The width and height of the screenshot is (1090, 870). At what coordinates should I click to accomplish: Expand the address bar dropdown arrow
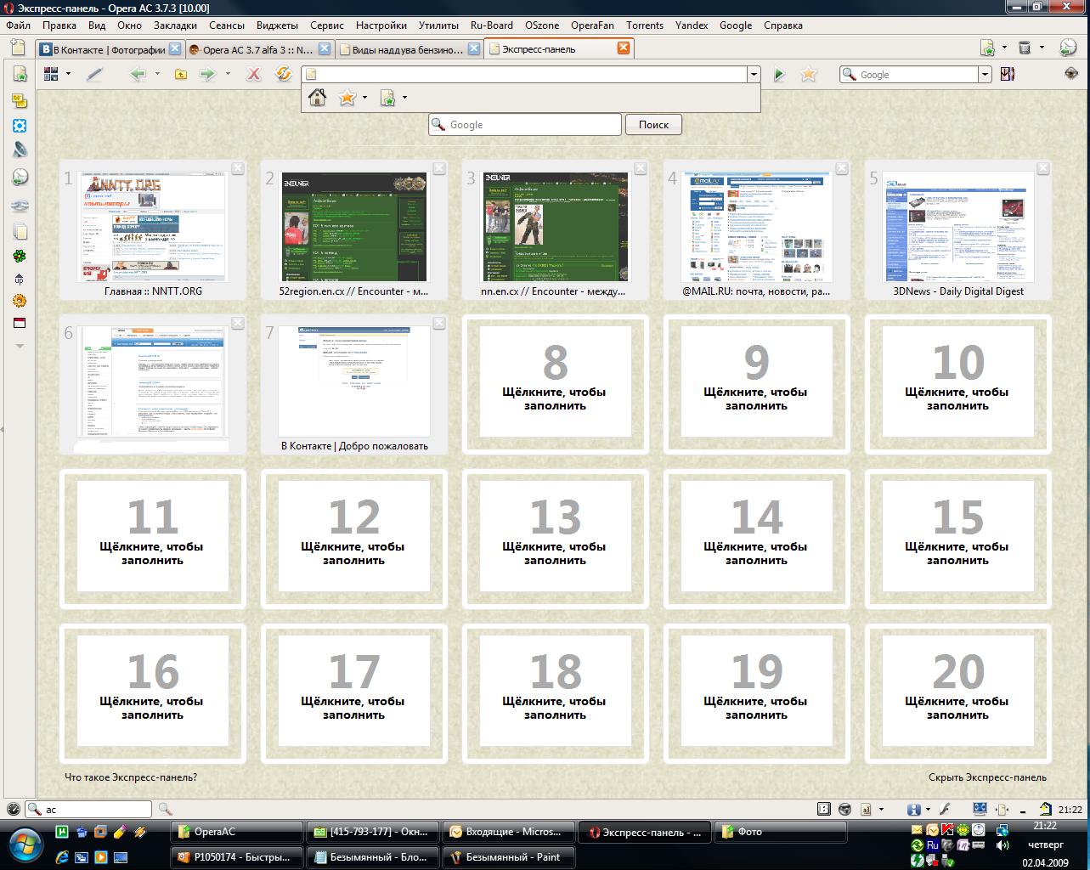point(753,75)
